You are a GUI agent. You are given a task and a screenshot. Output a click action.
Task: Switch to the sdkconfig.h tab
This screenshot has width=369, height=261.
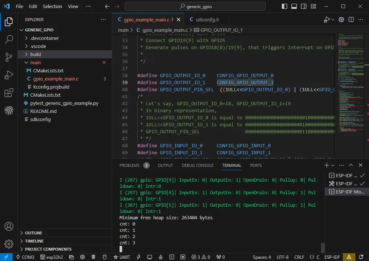(x=207, y=20)
